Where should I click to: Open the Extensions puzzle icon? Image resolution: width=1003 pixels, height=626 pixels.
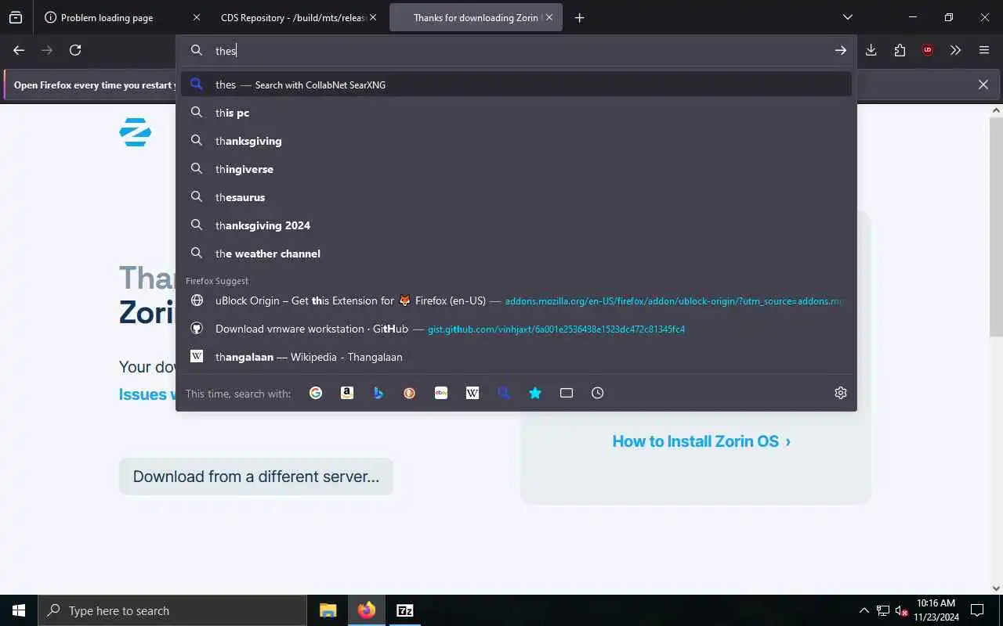tap(900, 50)
